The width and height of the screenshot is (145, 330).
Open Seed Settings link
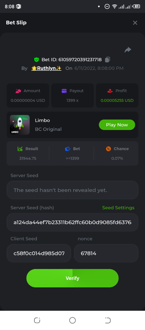[118, 208]
